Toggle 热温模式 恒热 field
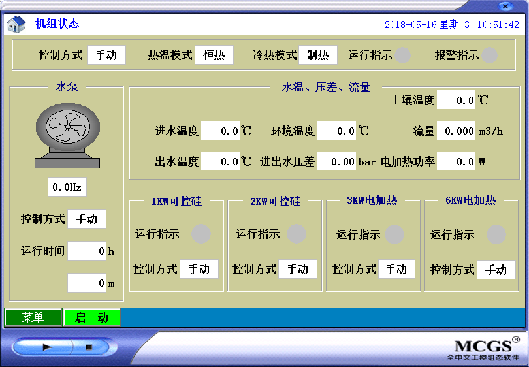The image size is (529, 367). 214,55
